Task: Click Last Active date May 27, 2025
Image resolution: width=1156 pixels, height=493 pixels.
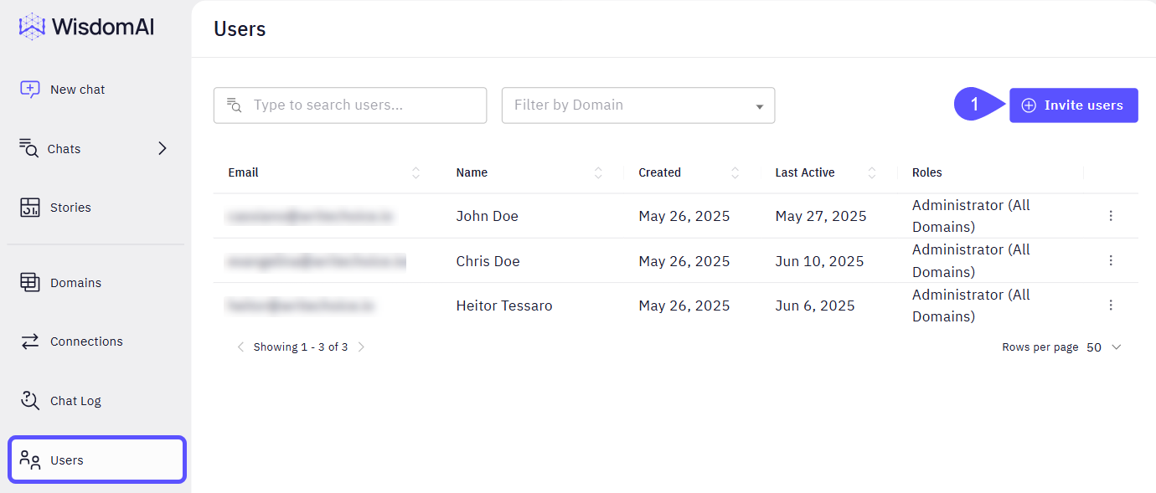Action: [821, 216]
